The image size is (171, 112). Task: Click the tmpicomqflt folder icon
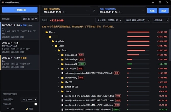pos(62,64)
